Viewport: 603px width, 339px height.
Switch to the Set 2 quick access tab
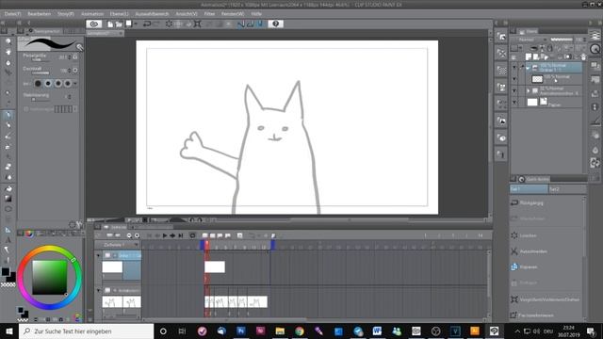[x=566, y=189]
